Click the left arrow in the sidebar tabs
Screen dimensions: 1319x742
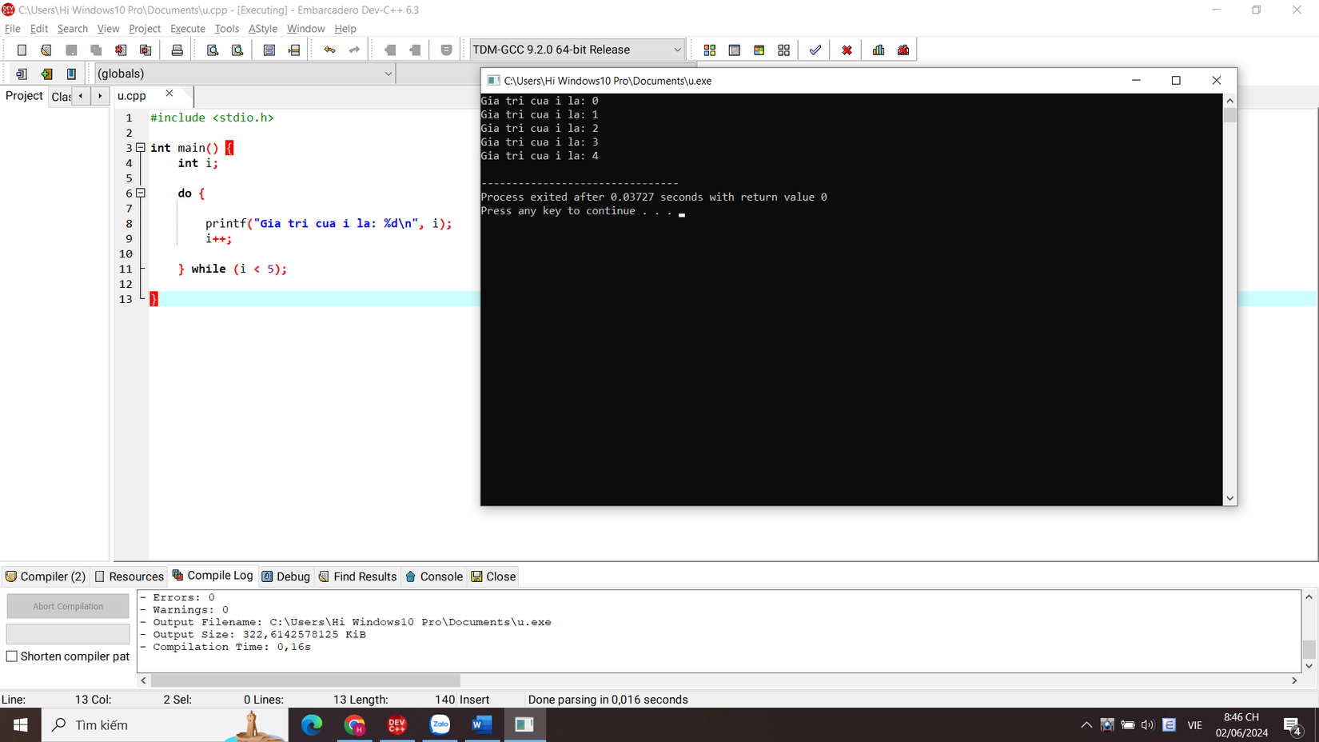tap(81, 96)
